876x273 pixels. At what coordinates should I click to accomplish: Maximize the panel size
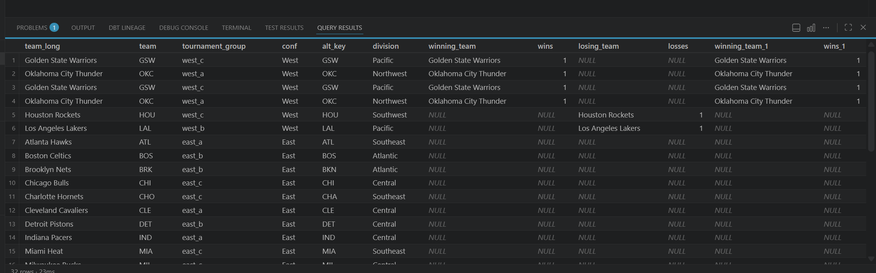point(848,27)
